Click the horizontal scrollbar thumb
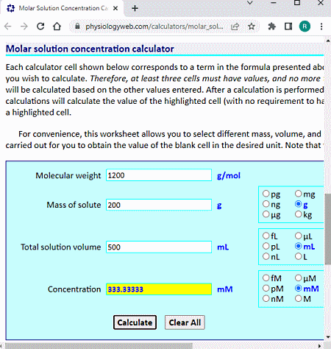The width and height of the screenshot is (331, 349). (x=99, y=346)
